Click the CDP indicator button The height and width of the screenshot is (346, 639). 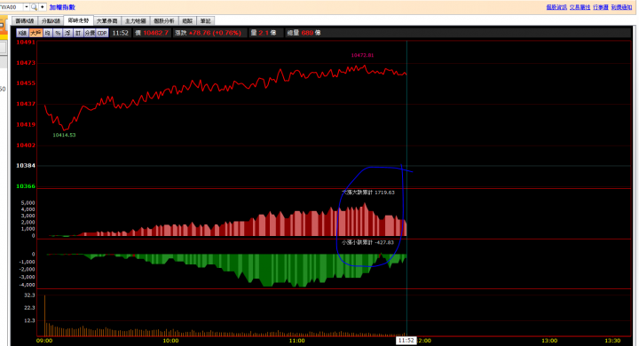pos(102,33)
